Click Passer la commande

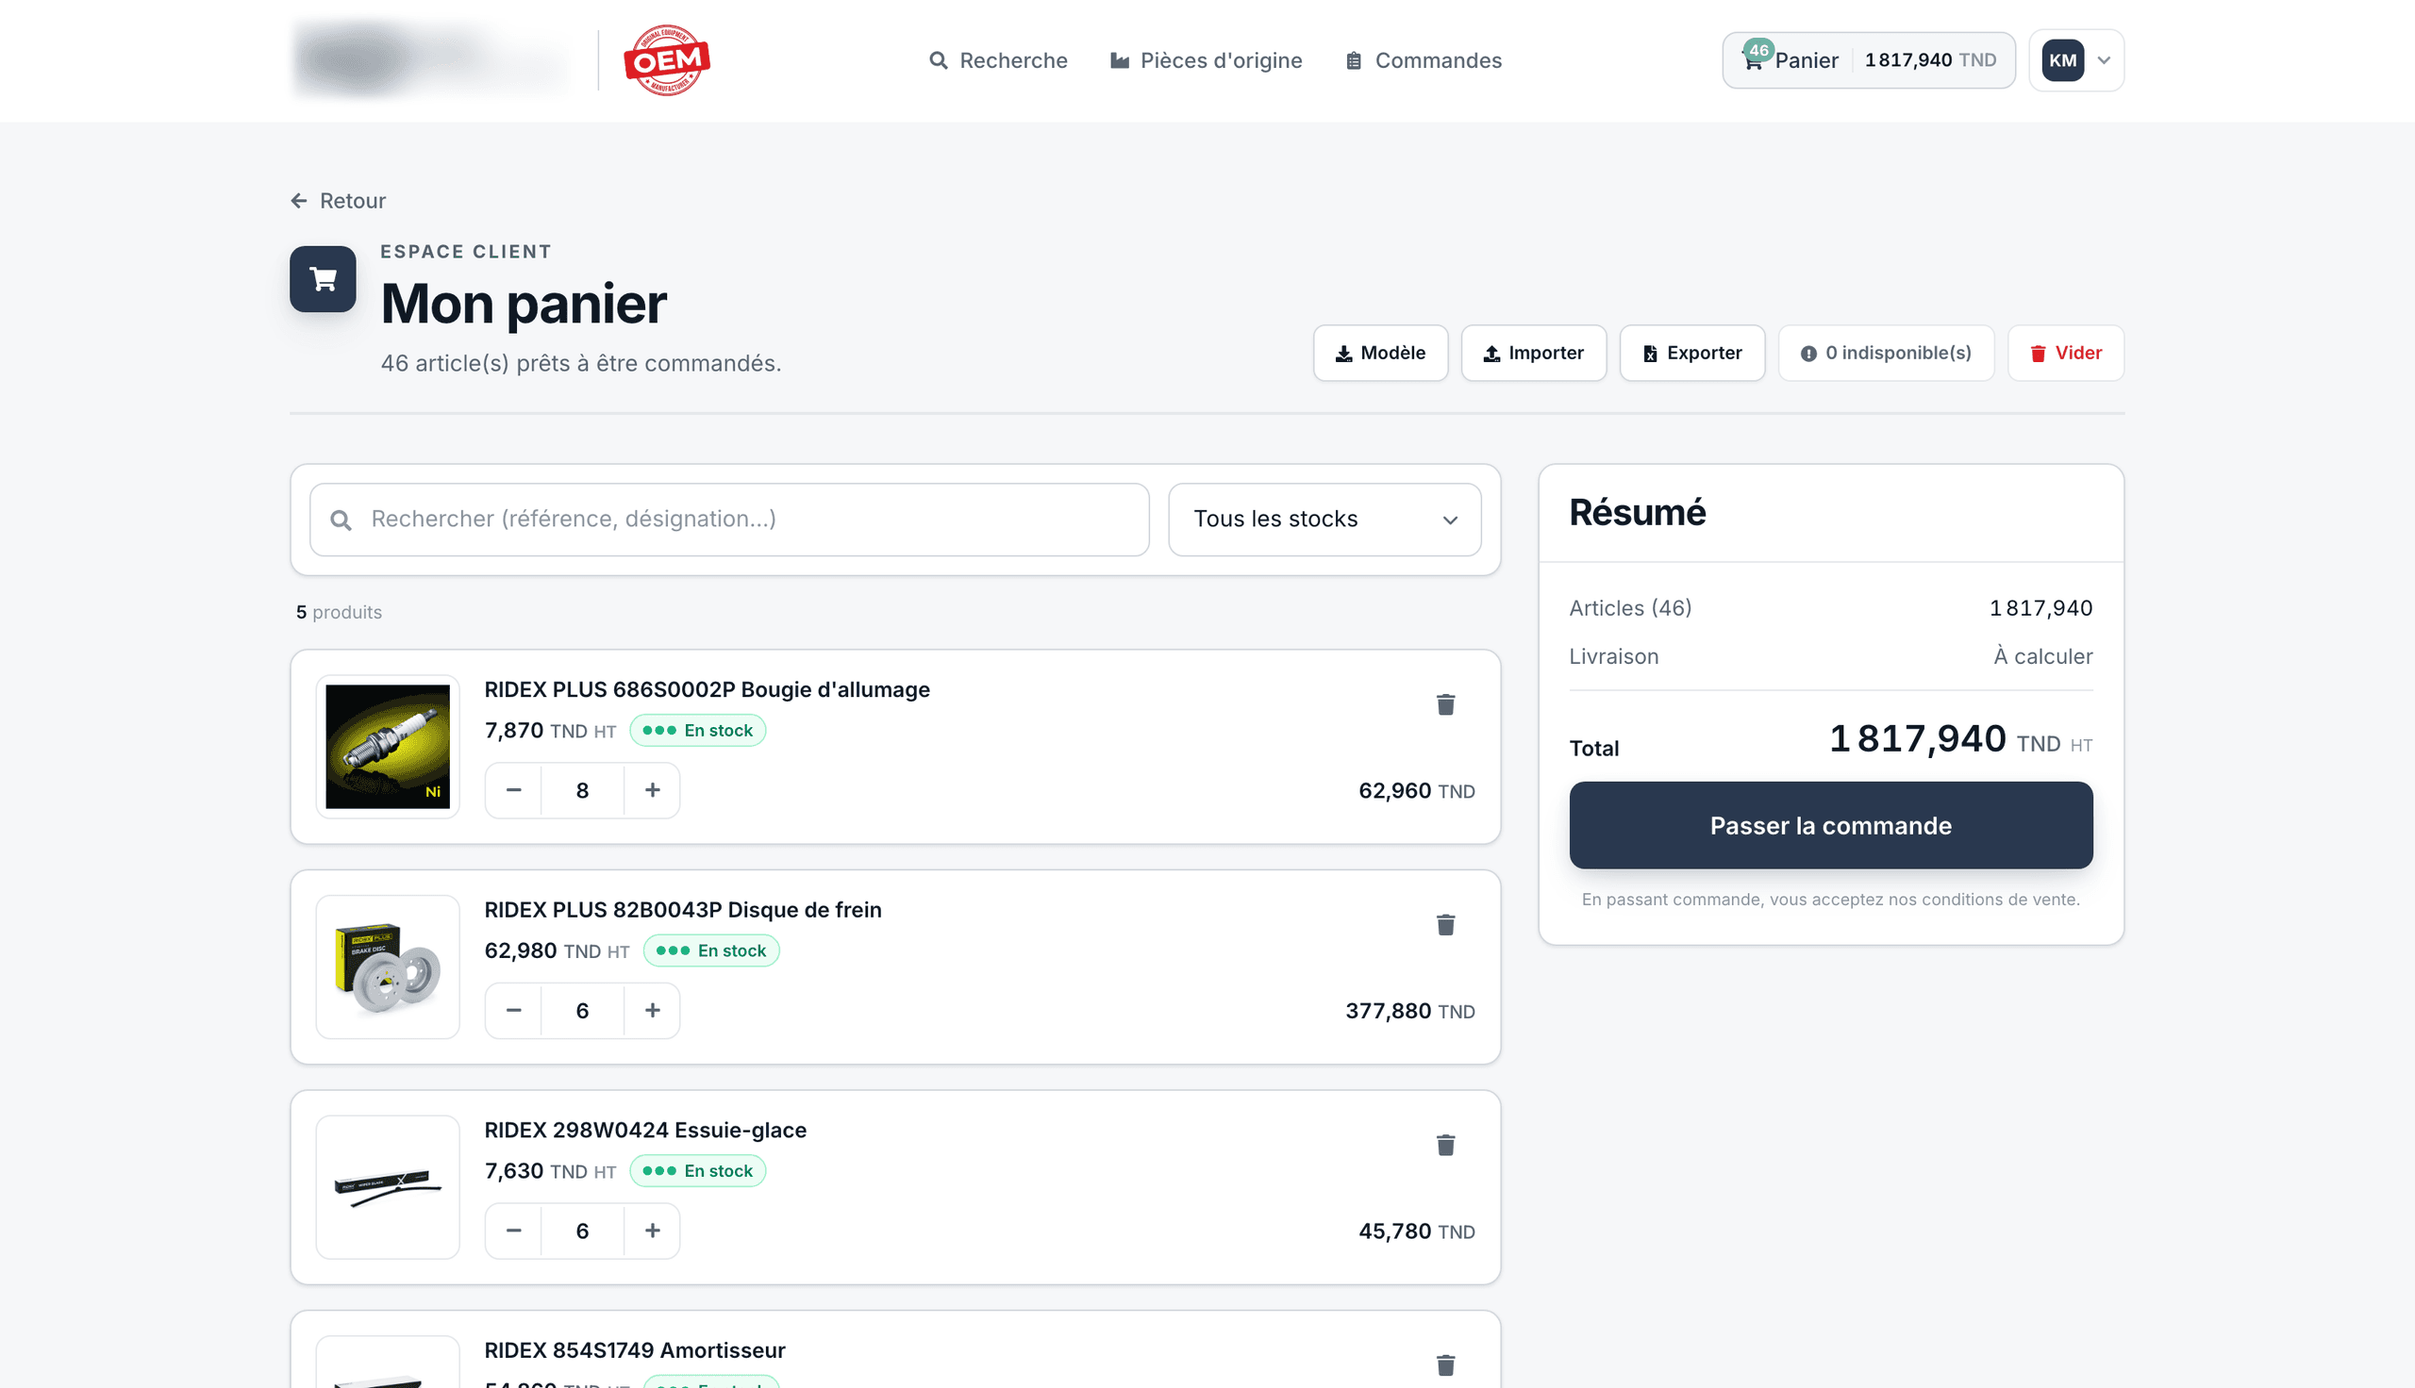pos(1830,826)
